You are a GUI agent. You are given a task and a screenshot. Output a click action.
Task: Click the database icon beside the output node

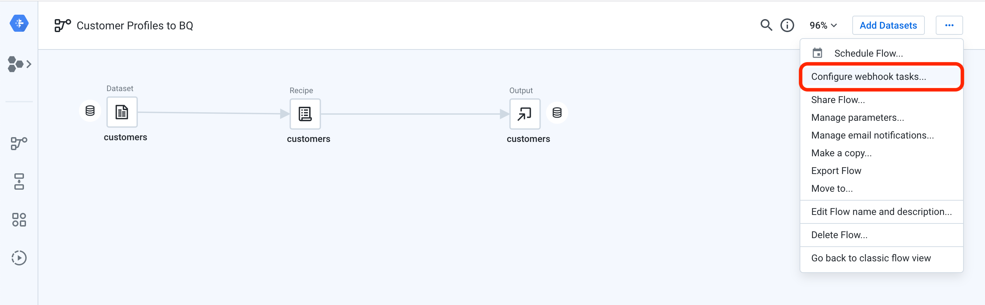556,112
